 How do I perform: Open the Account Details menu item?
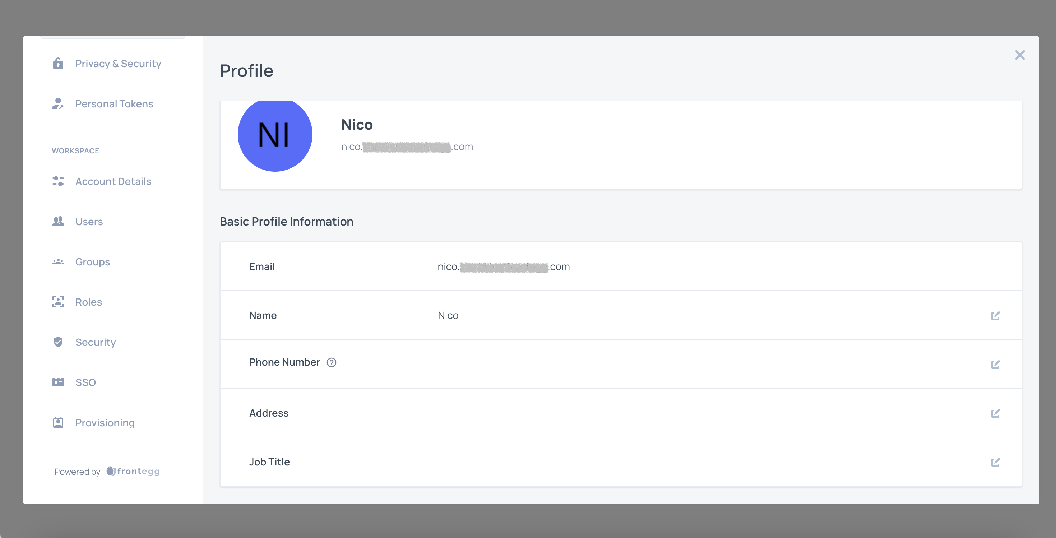[x=113, y=181]
